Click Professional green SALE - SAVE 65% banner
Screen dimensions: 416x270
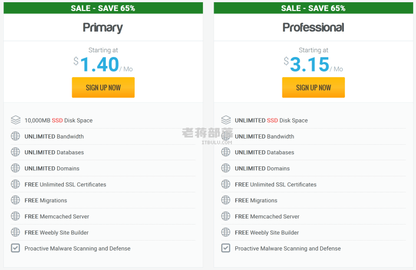313,8
